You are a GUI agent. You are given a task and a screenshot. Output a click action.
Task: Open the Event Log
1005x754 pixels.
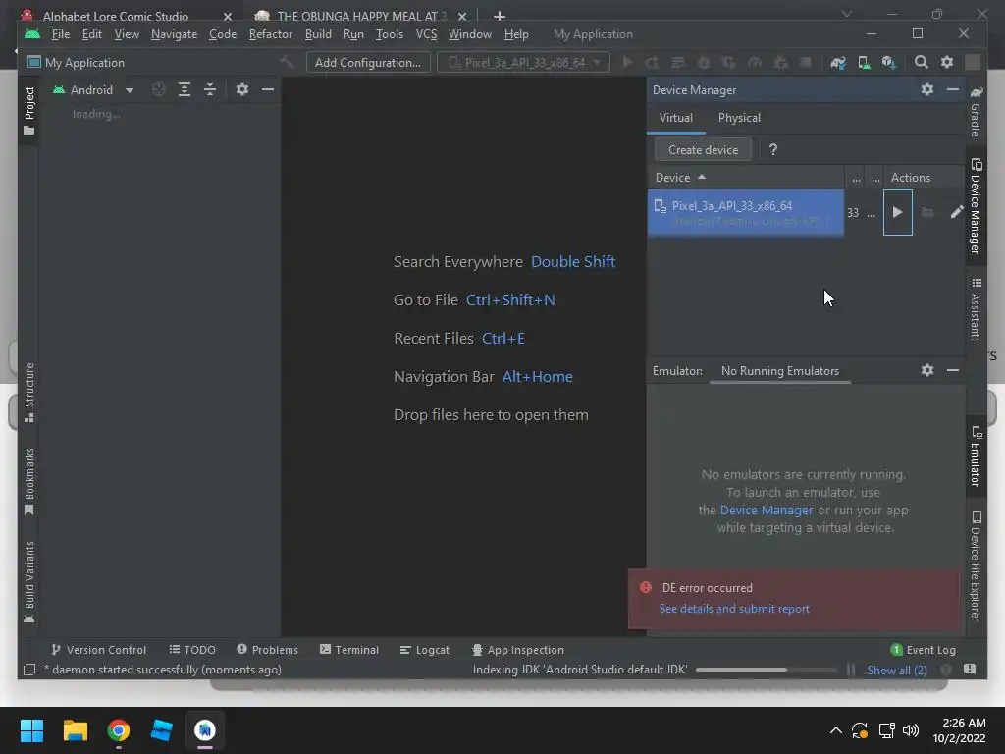tap(924, 650)
